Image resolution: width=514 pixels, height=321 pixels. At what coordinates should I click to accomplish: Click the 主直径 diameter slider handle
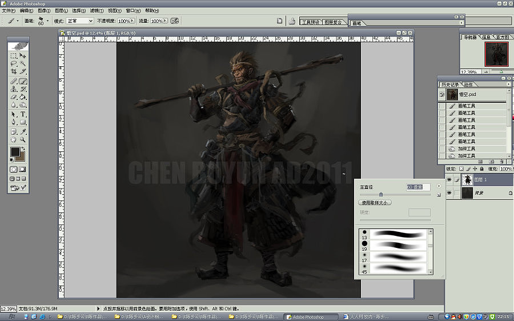381,194
